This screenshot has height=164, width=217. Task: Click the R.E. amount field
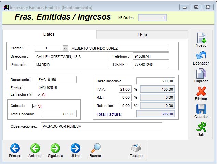[158, 97]
